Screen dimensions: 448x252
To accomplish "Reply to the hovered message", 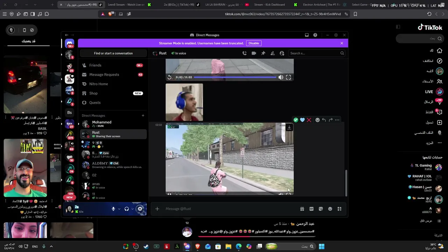I will tap(324, 120).
